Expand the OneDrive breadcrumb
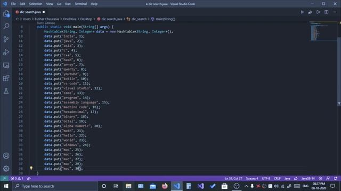 [70, 19]
